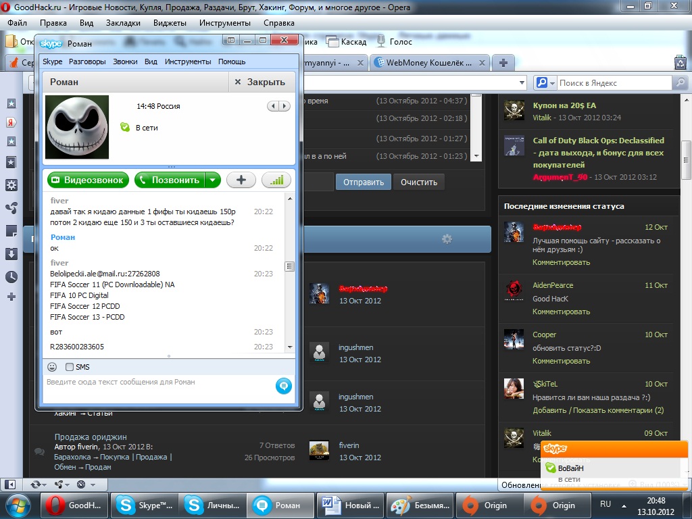Open Skype Помощь menu
The image size is (692, 519).
click(x=232, y=61)
